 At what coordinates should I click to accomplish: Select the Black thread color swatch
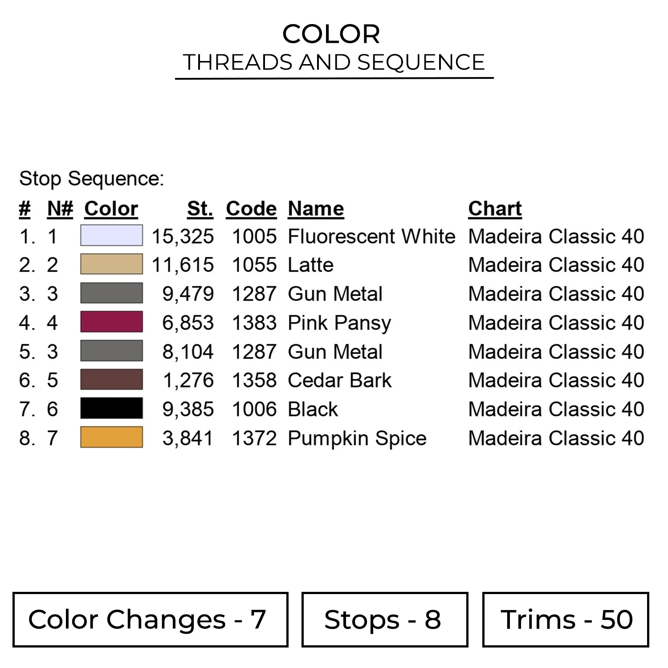pos(111,408)
